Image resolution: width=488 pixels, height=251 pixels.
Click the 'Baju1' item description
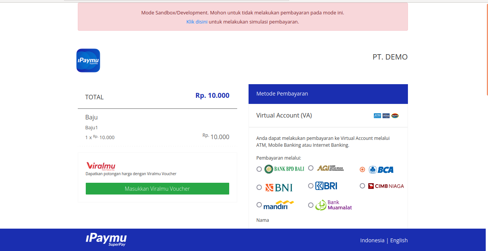click(91, 128)
